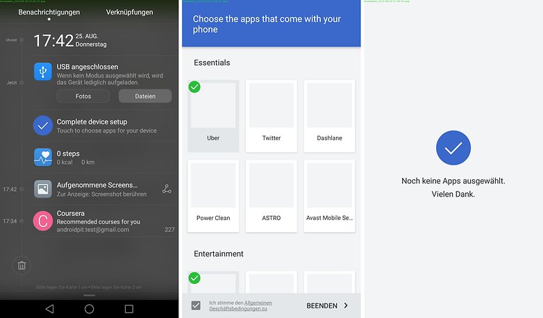543x318 pixels.
Task: Switch to the Verknüpfungen tab
Action: tap(130, 12)
